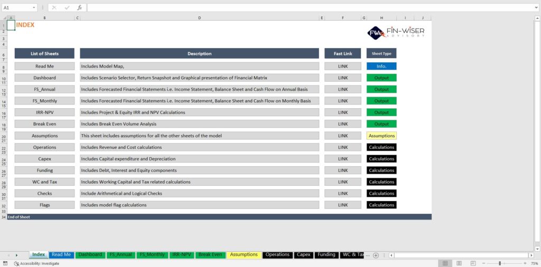Switch to the Dashboard sheet tab
The image size is (541, 267).
tap(90, 255)
